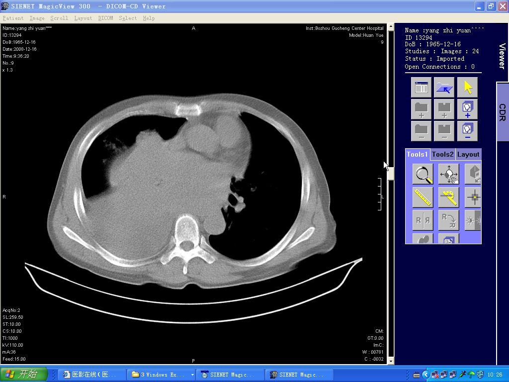Click the open folder import icon
This screenshot has height=382, width=509.
point(444,88)
